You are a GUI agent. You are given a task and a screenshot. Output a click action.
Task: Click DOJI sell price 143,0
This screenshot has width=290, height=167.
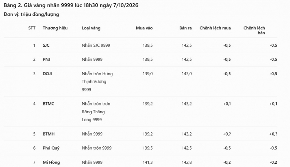(186, 74)
